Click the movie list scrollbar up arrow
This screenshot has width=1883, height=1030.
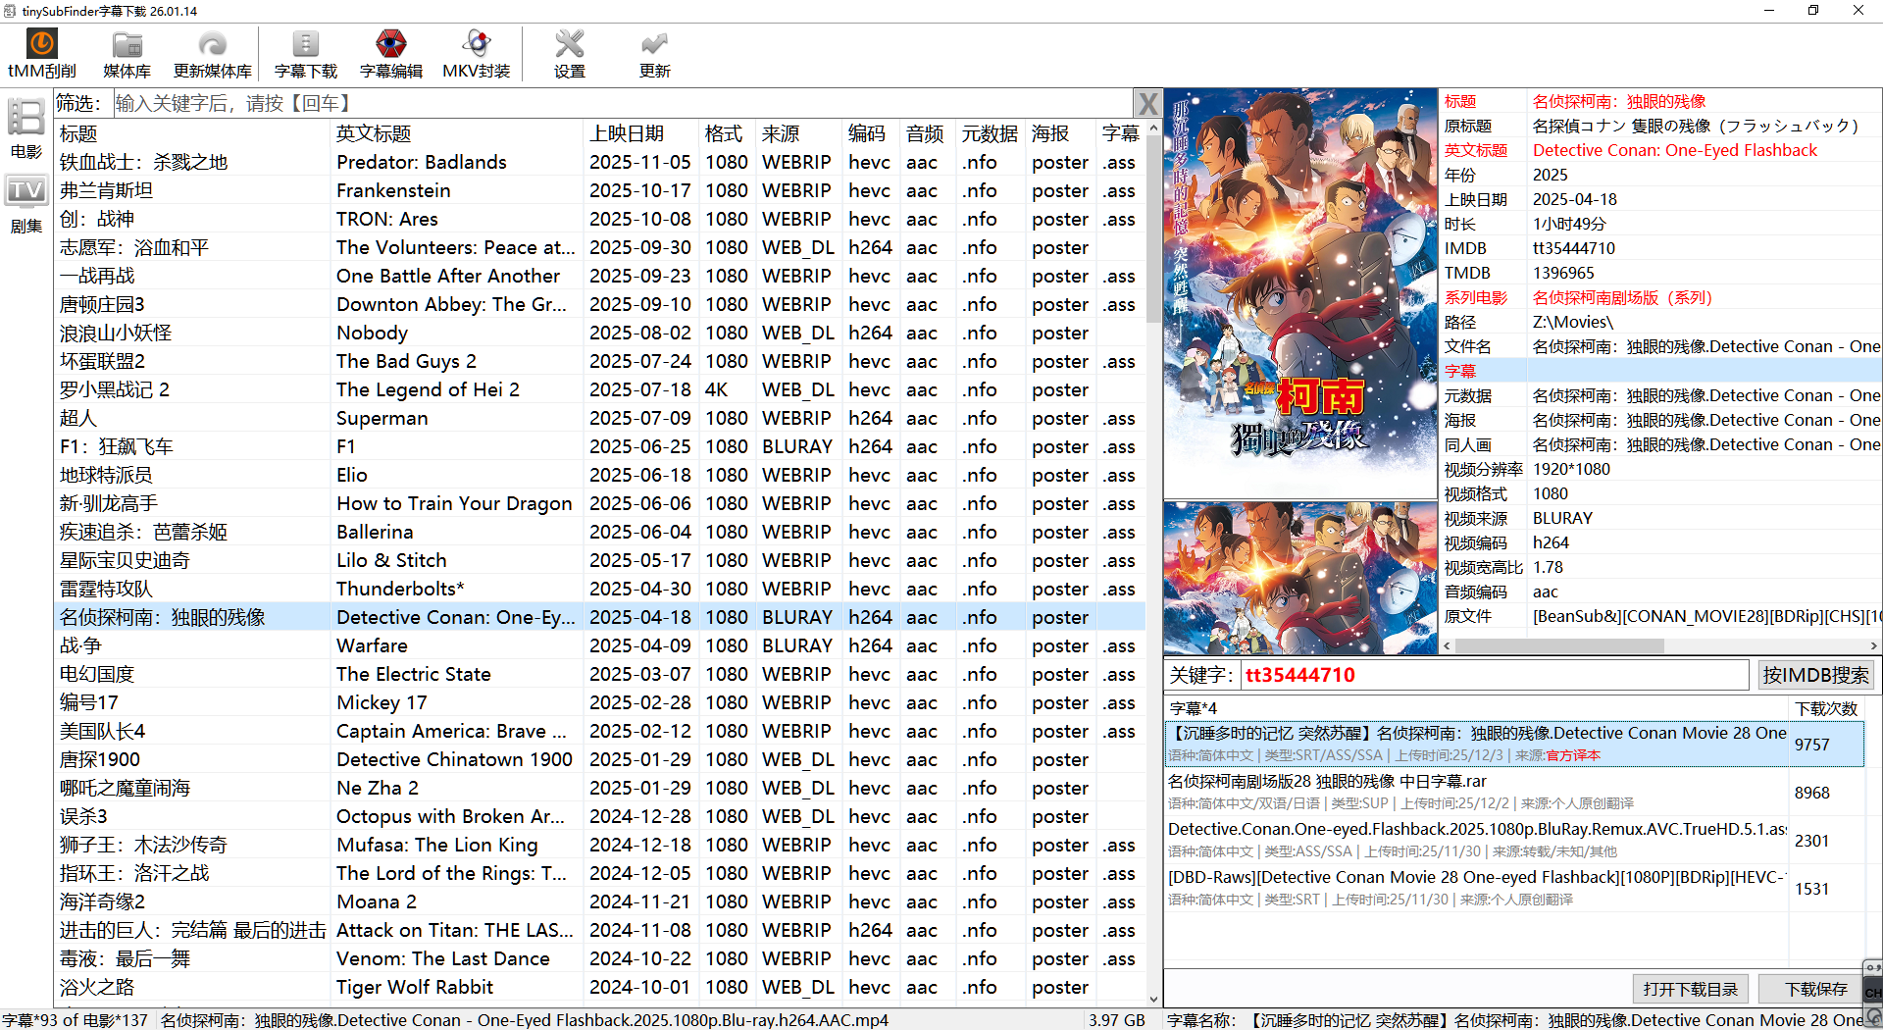click(1153, 129)
